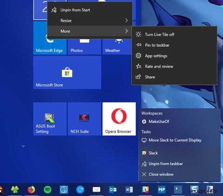Open App settings from the submenu

click(x=174, y=56)
